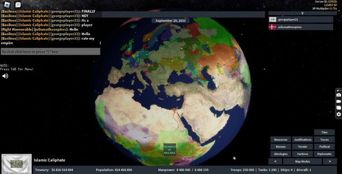The image size is (342, 174).
Task: Collapse the player list with V arrow
Action: click(x=302, y=13)
